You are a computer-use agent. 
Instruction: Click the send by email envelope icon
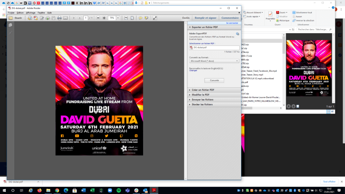tap(65, 18)
